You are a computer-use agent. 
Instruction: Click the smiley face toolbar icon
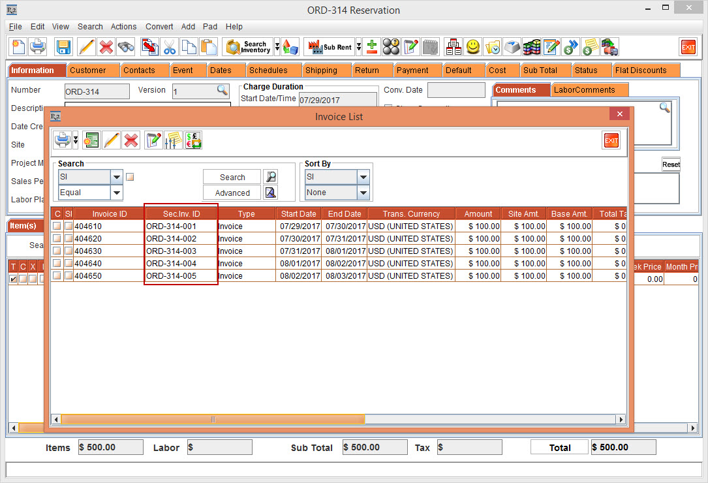(473, 47)
